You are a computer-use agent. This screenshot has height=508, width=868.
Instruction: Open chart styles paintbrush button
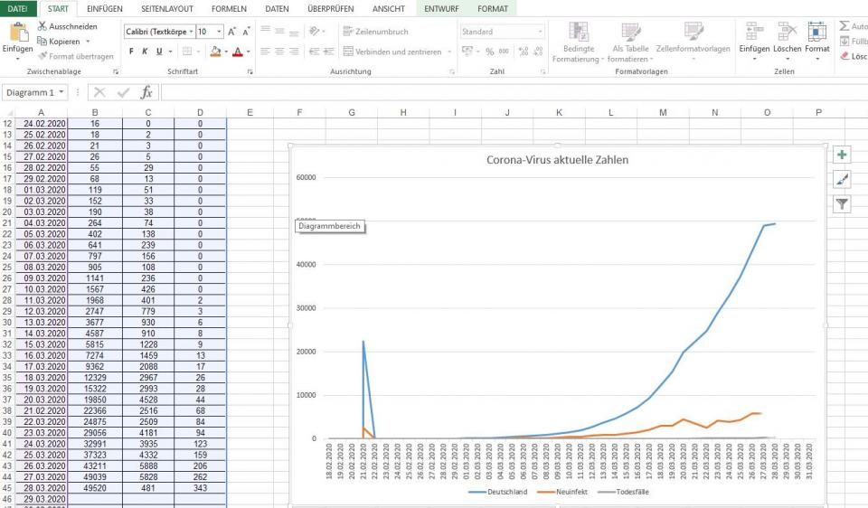(842, 180)
